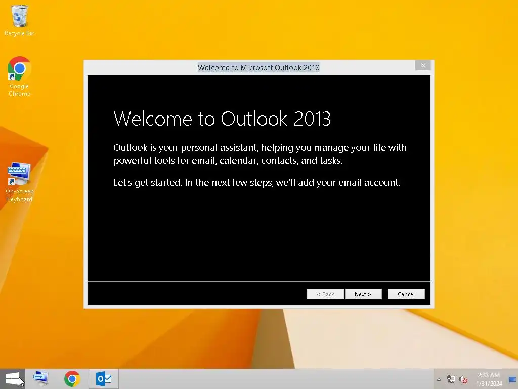Viewport: 518px width, 389px height.
Task: Select the Google Chrome desktop shortcut
Action: pos(19,77)
